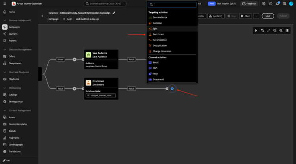The image size is (296, 164).
Task: Select the pointer tool on canvas toolbar
Action: (256, 30)
